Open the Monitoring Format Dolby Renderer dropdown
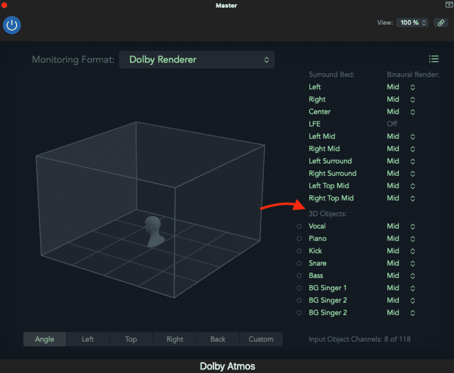This screenshot has width=454, height=373. [x=197, y=60]
